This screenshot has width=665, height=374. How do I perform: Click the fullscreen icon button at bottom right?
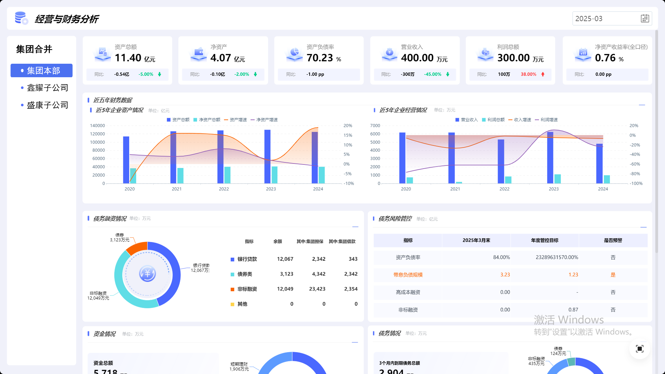(639, 349)
